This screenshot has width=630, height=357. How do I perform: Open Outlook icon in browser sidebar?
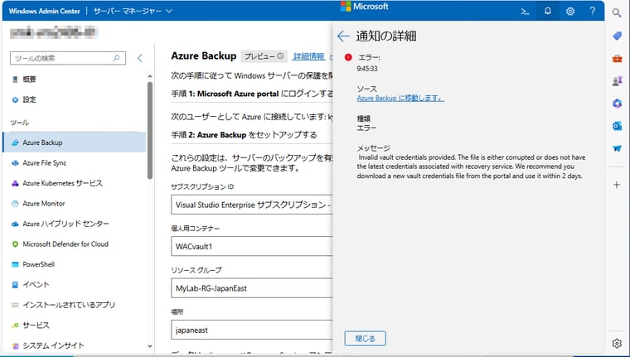[x=617, y=126]
